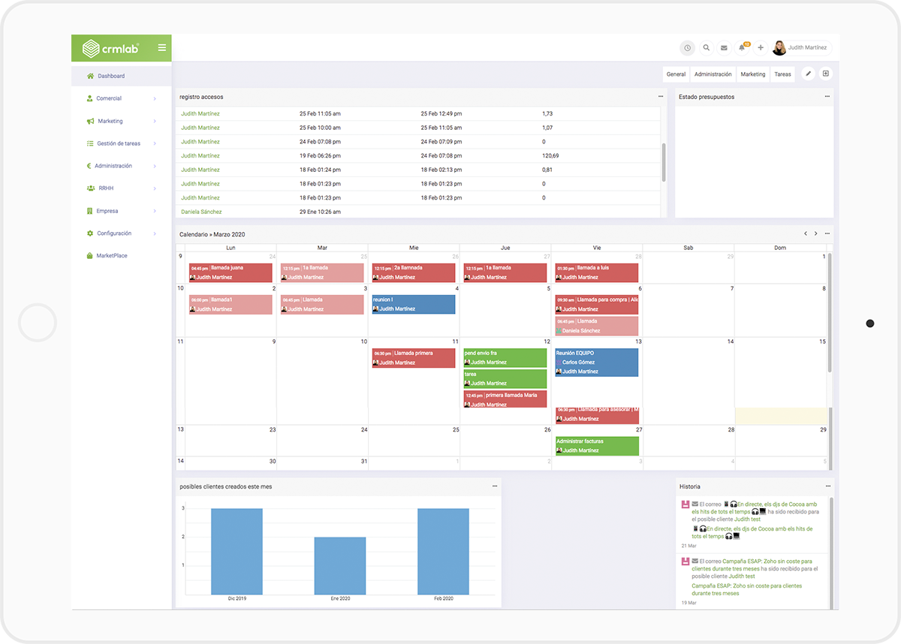901x644 pixels.
Task: Open the Historia widget options dots
Action: point(827,486)
